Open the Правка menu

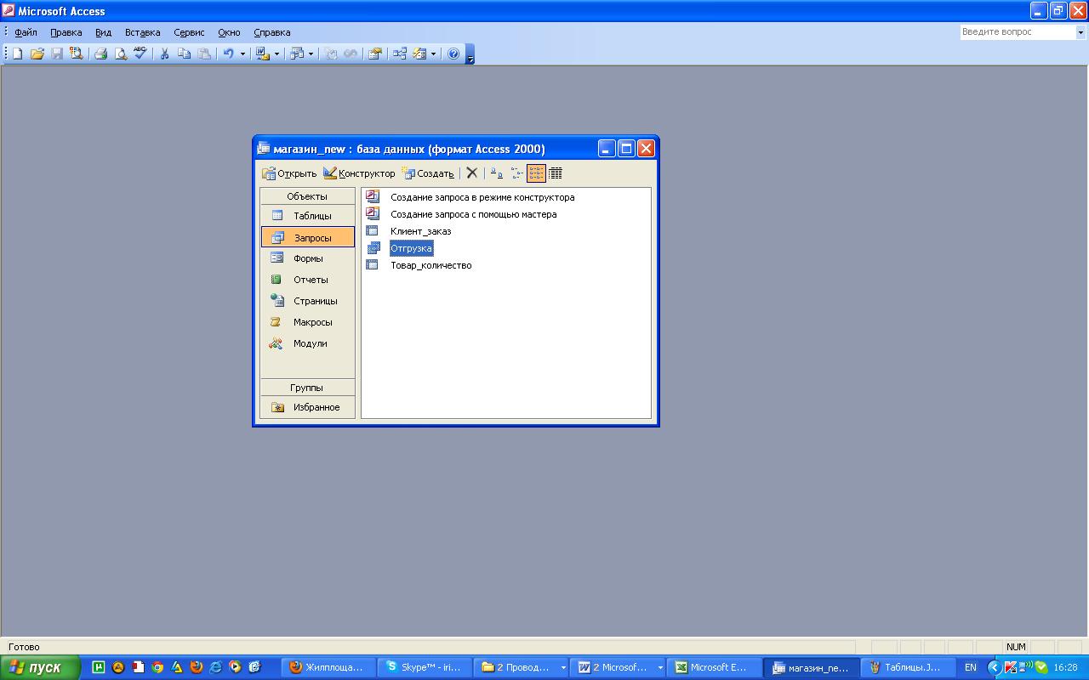point(66,32)
